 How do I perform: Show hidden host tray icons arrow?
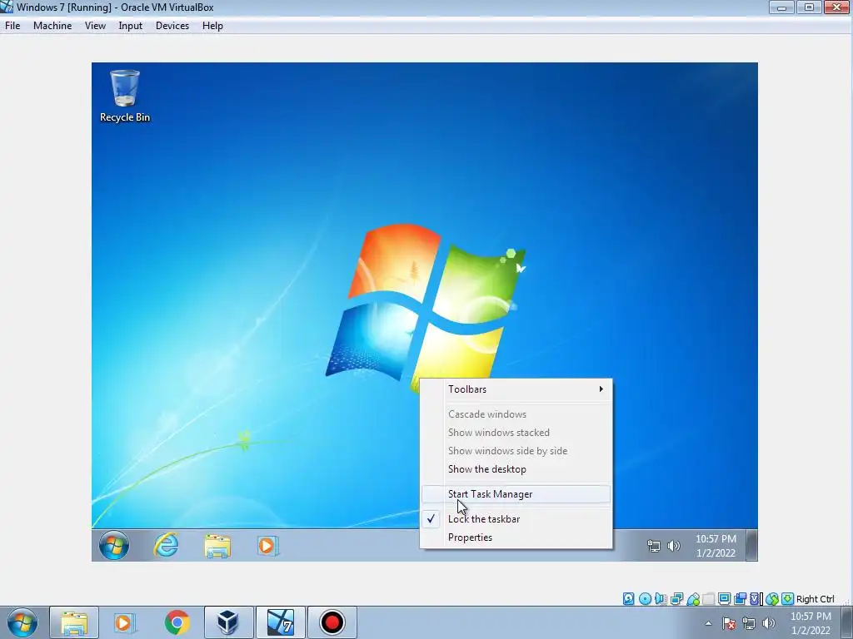coord(708,623)
